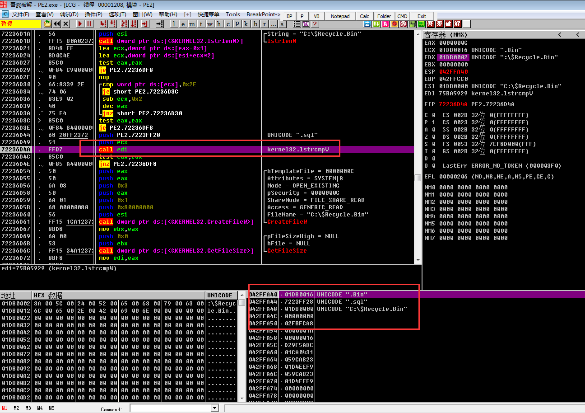Open the 调试(D) menu

coord(69,14)
